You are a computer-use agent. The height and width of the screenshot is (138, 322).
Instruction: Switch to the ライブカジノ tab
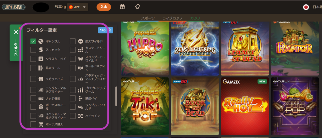173,18
